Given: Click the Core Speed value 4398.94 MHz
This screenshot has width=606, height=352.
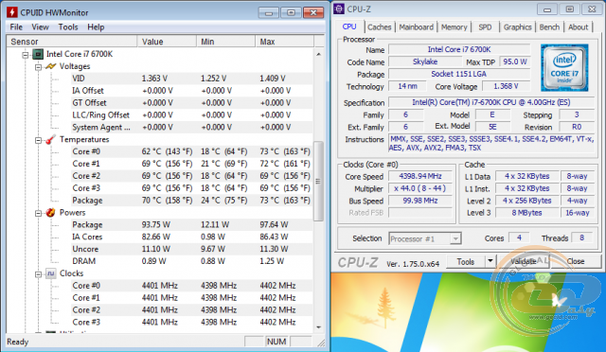Looking at the screenshot, I should 420,176.
